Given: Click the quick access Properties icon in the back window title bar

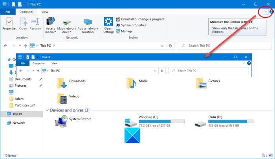Looking at the screenshot, I should 13,4.
